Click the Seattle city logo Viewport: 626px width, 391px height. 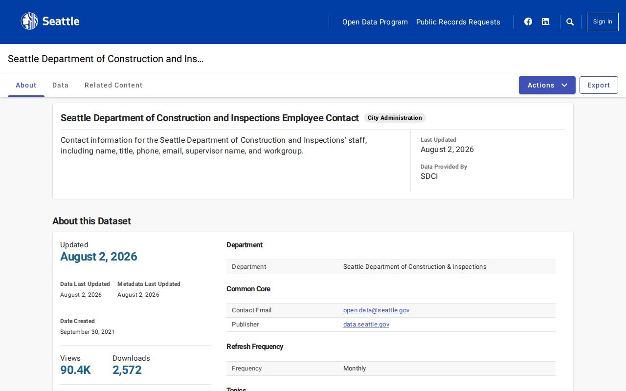50,22
